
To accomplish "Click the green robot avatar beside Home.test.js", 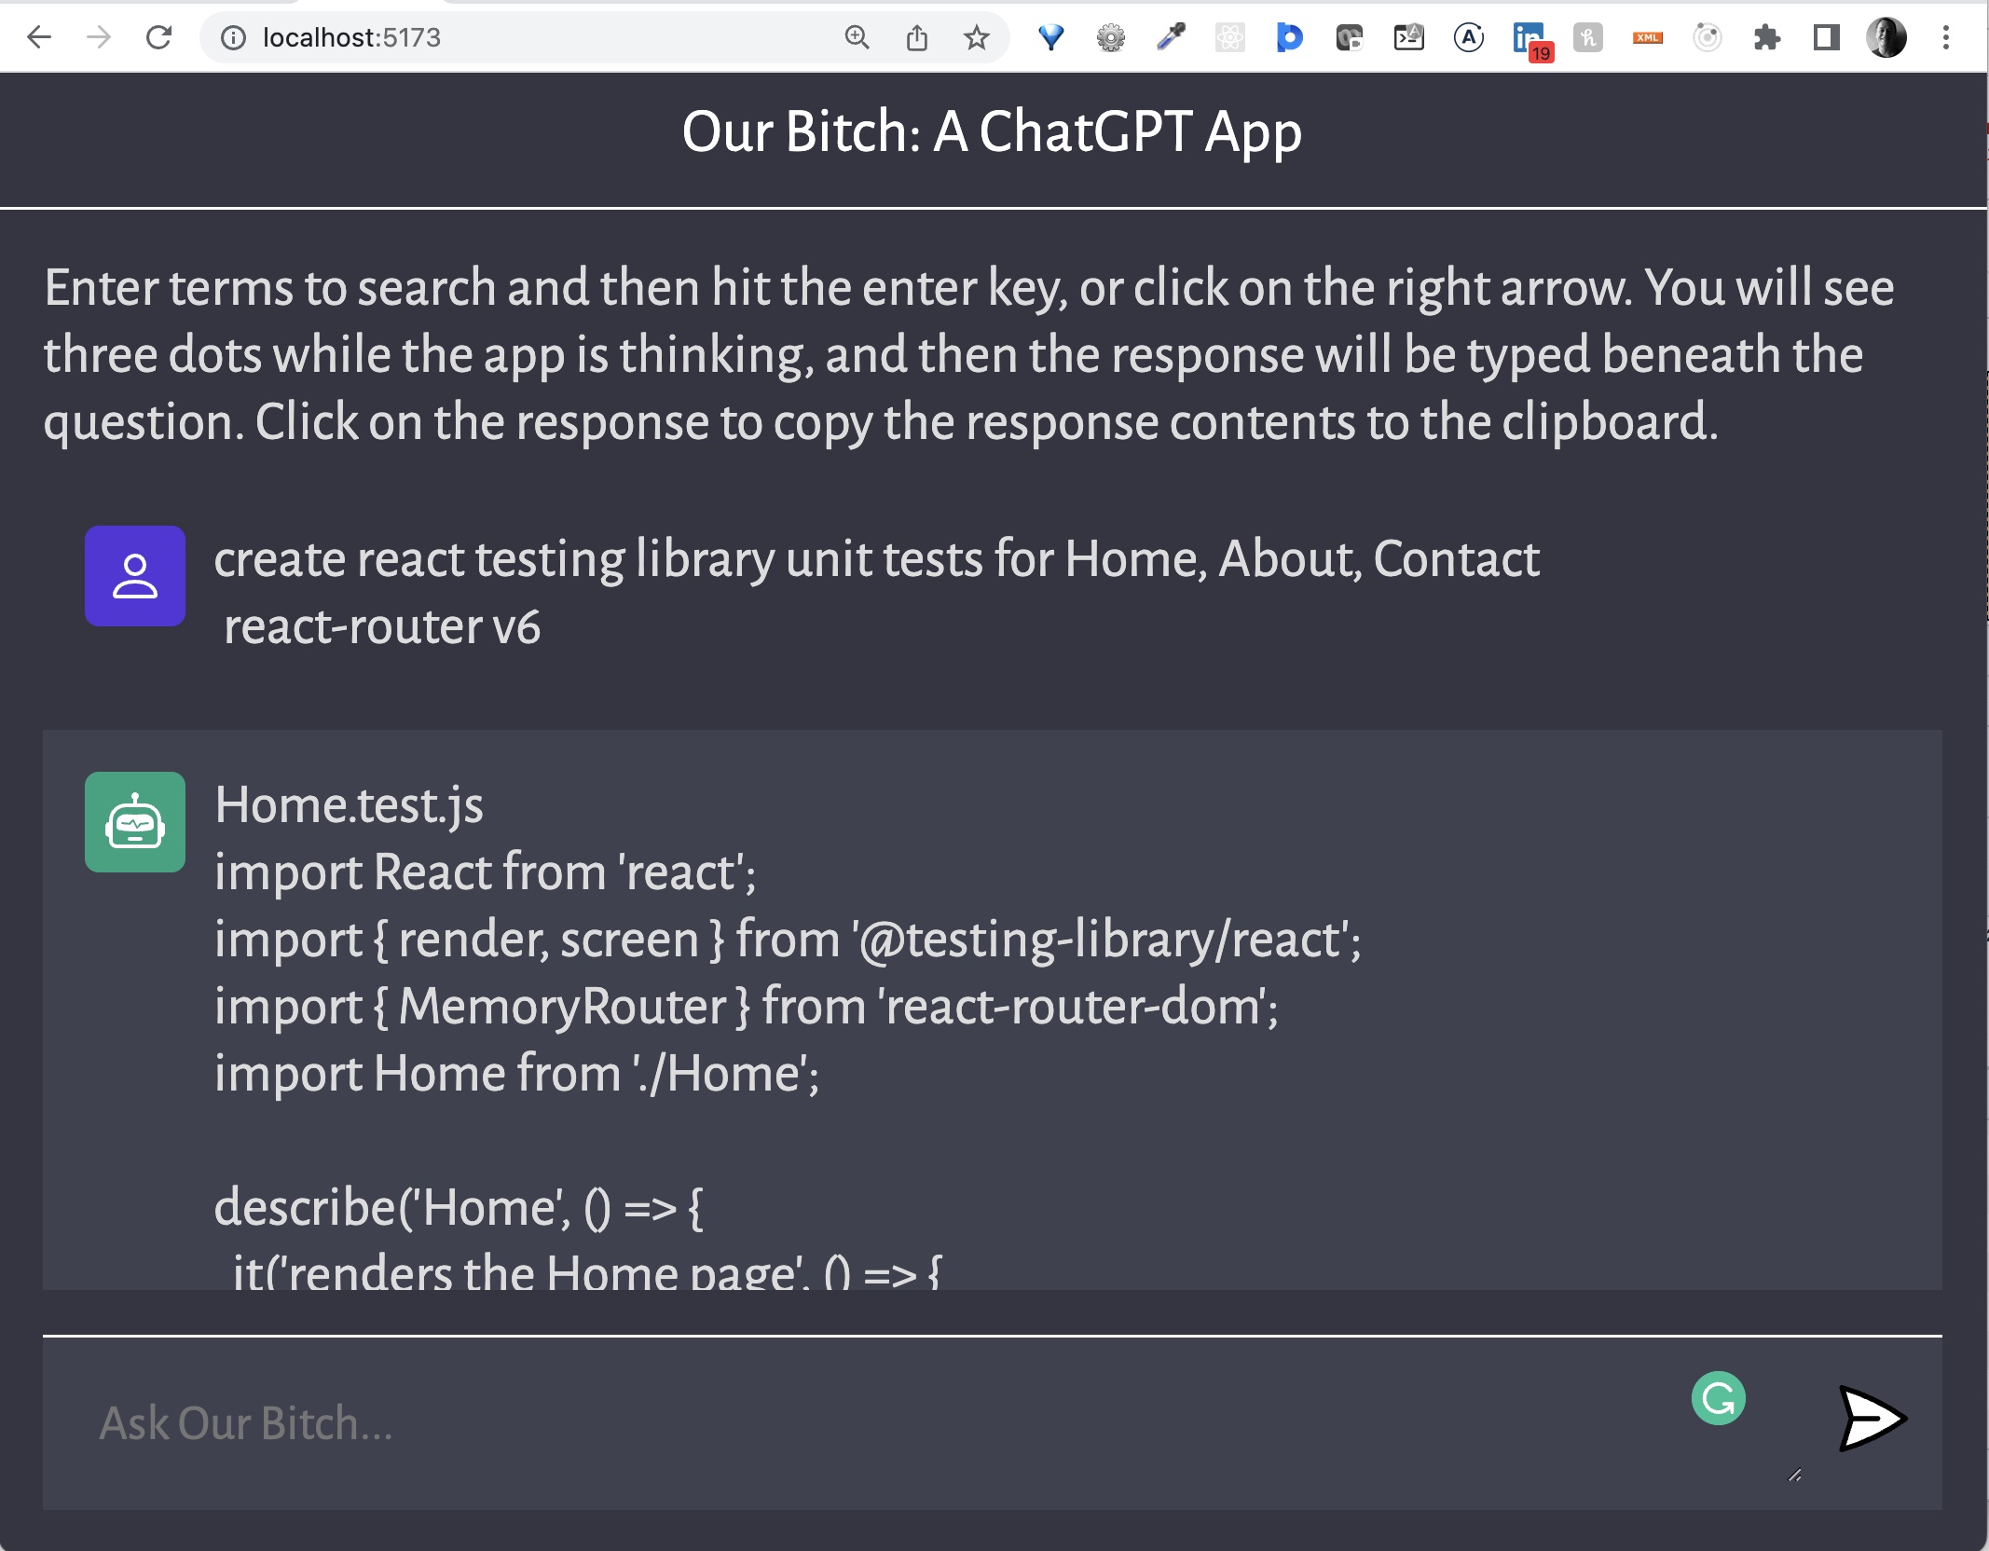I will 135,818.
